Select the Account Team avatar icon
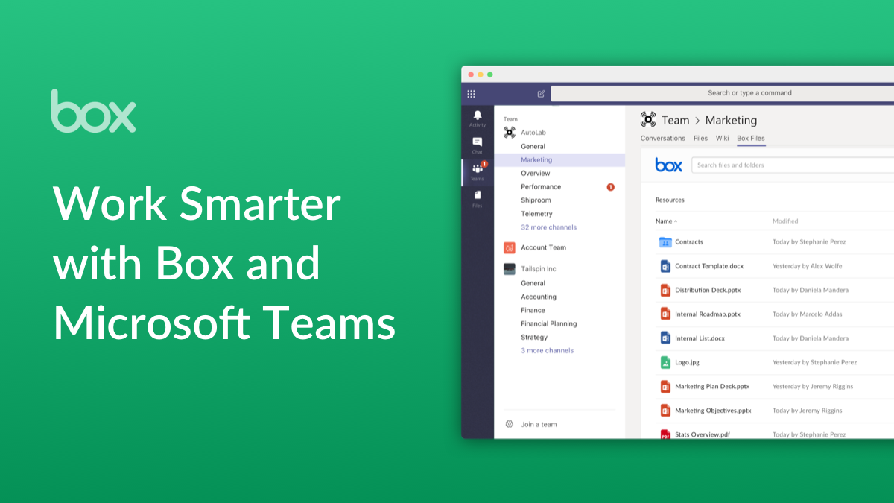The width and height of the screenshot is (894, 503). click(x=509, y=247)
